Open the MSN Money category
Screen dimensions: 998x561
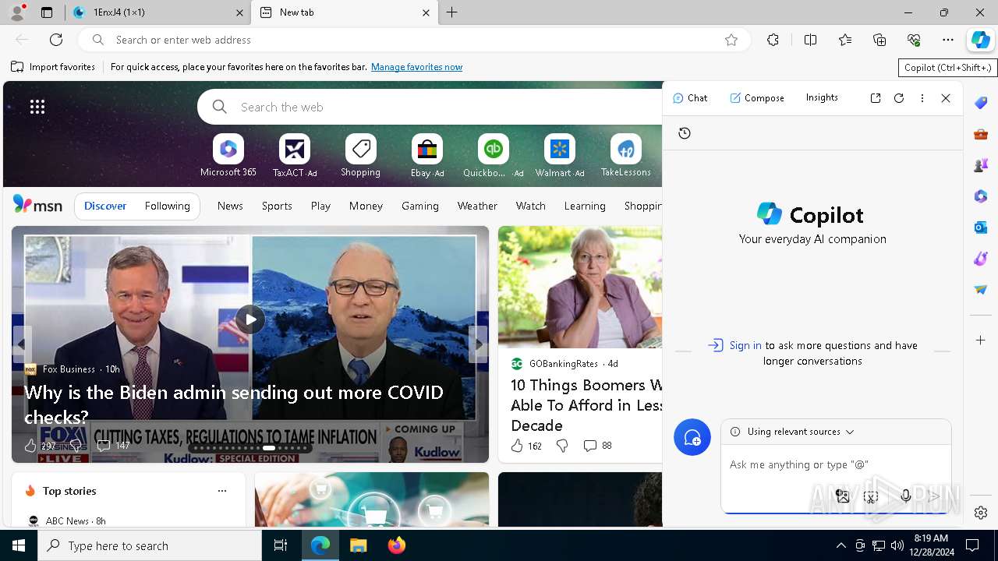(366, 206)
